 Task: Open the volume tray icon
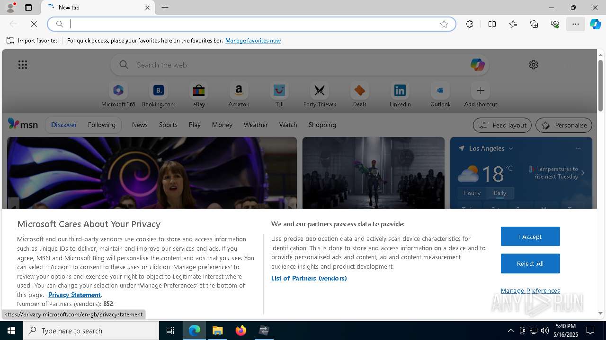(545, 331)
